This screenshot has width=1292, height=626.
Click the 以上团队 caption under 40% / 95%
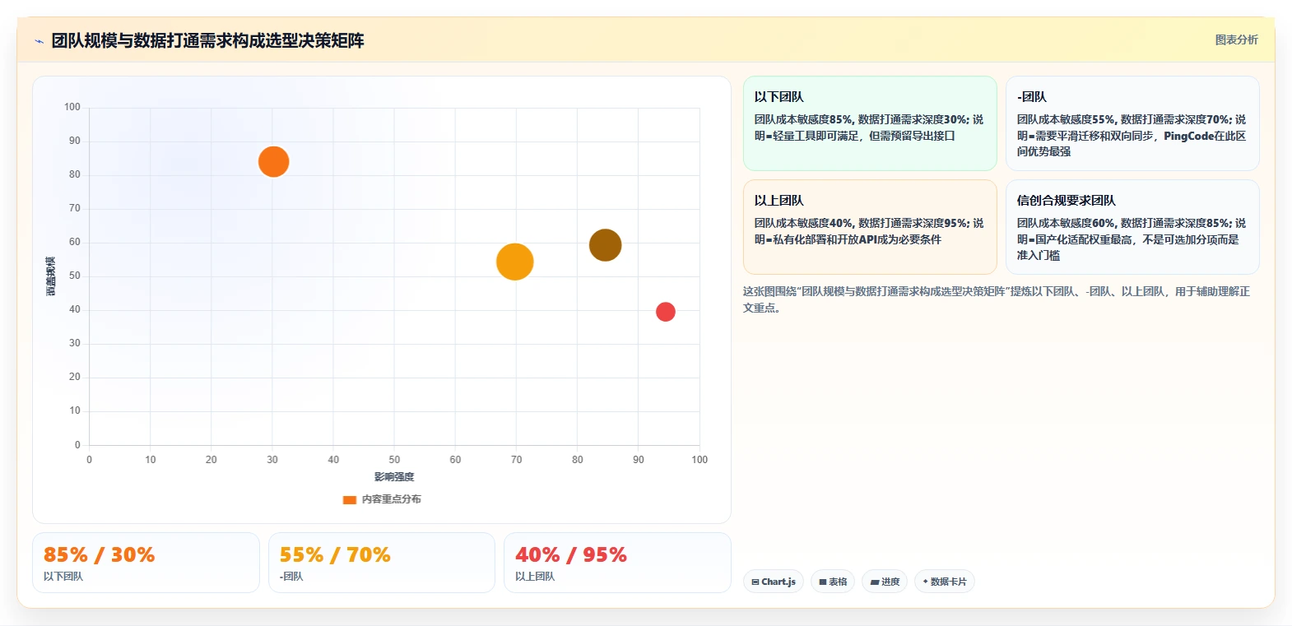[535, 577]
